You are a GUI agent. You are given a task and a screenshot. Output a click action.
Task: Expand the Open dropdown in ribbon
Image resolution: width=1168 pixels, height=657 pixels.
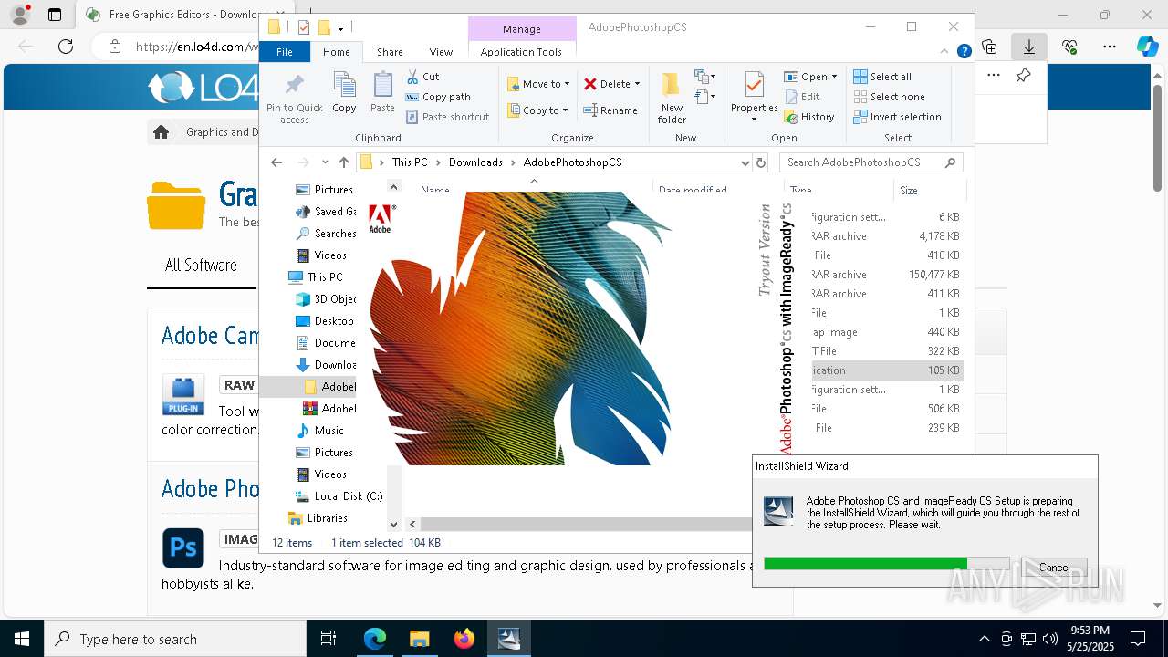pos(833,77)
